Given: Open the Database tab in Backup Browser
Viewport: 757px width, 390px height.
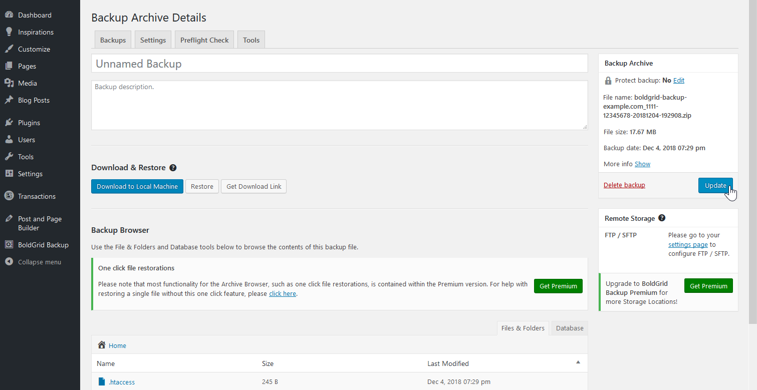Looking at the screenshot, I should pos(570,328).
